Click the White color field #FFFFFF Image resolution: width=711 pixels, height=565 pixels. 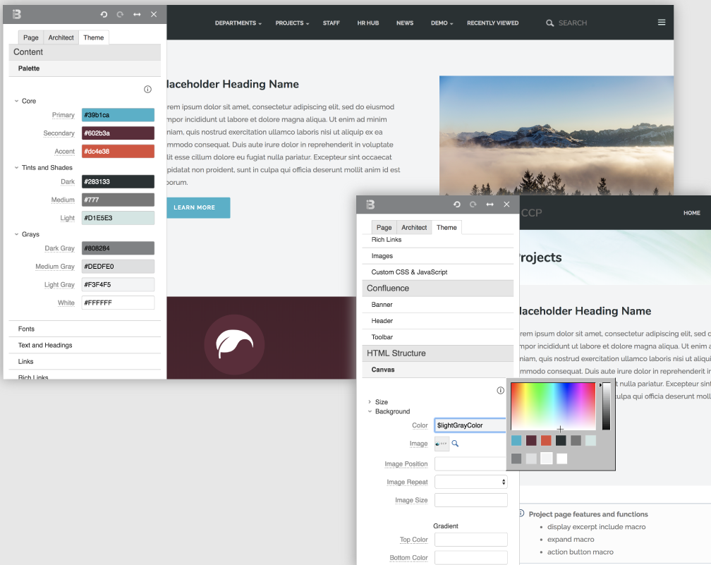(x=118, y=303)
